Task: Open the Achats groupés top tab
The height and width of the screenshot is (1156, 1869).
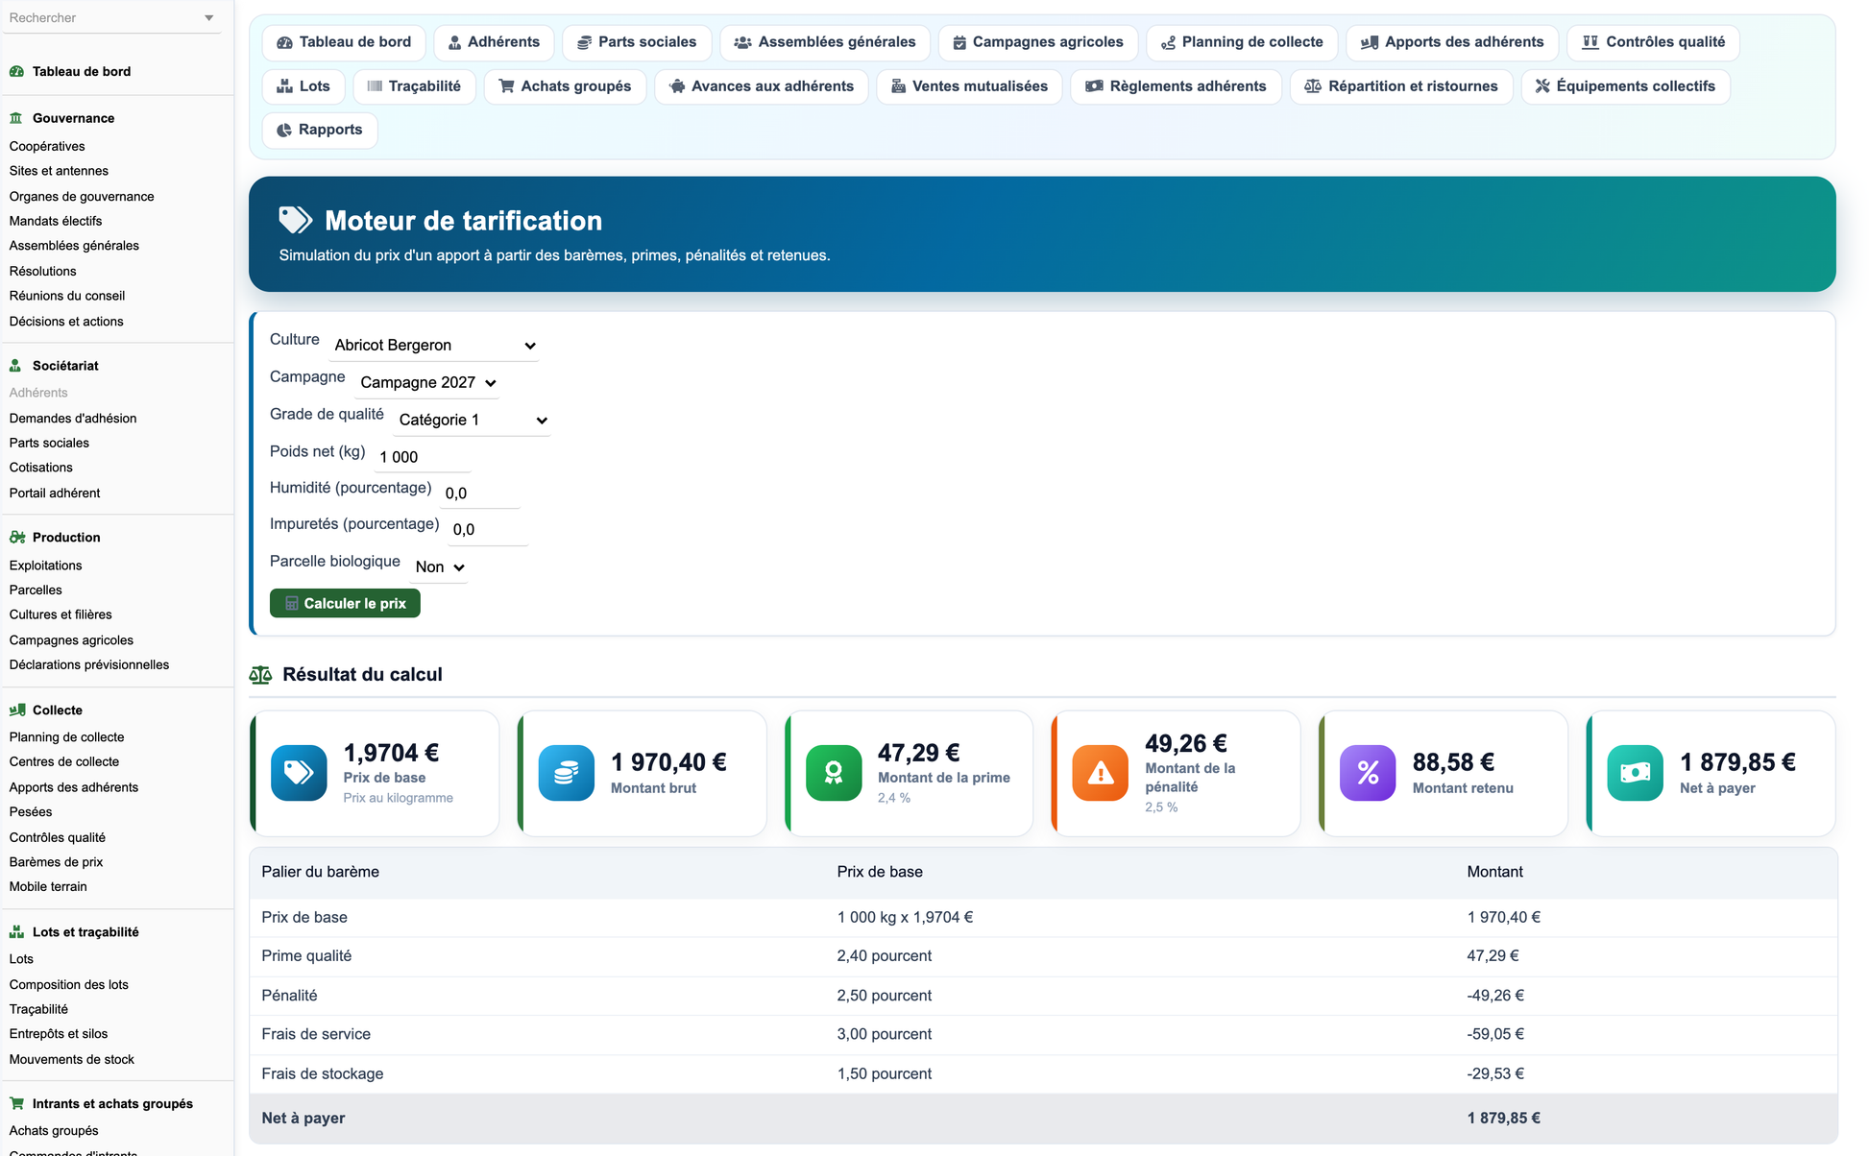Action: 565,86
